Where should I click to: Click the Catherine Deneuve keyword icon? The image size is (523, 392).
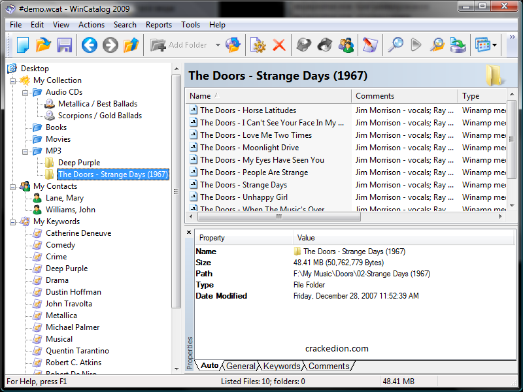point(37,233)
